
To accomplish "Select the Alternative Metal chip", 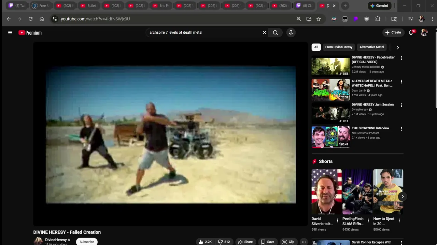I will tap(372, 47).
